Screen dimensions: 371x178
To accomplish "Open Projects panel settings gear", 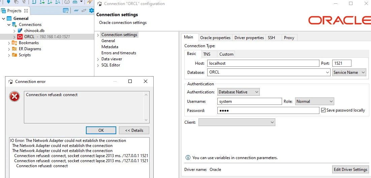I will coord(91,11).
